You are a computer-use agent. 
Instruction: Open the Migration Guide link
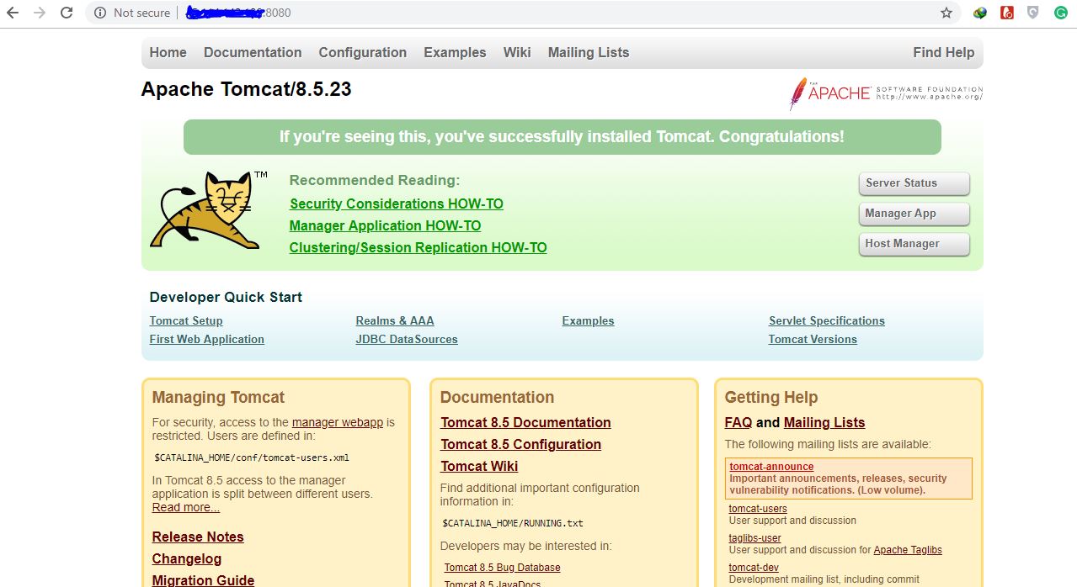click(x=203, y=580)
